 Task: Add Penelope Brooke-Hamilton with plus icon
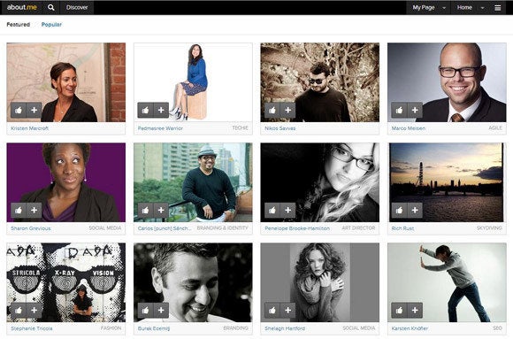coord(288,211)
